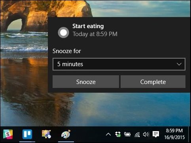This screenshot has width=191, height=143.
Task: Click the date 16/9/2015 in the taskbar
Action: coord(174,137)
